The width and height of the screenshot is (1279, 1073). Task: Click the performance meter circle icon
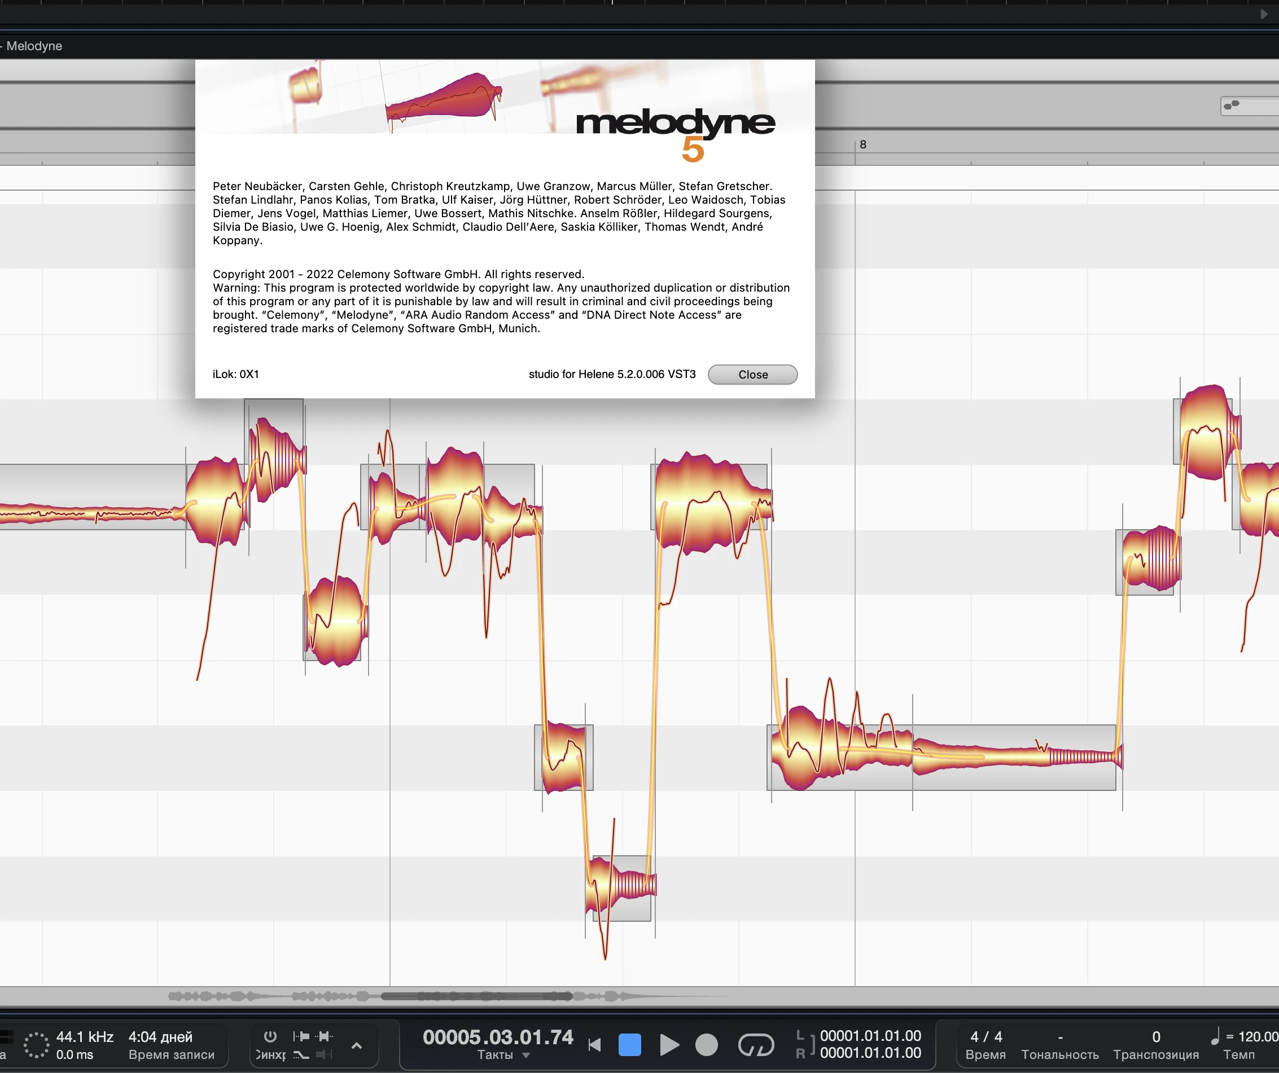coord(36,1045)
